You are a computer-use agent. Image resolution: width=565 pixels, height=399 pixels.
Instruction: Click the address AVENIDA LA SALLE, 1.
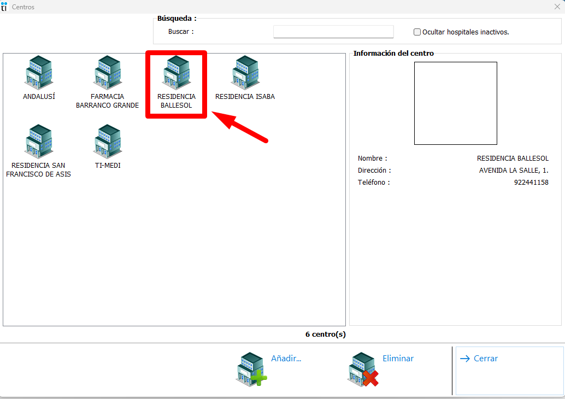point(514,171)
